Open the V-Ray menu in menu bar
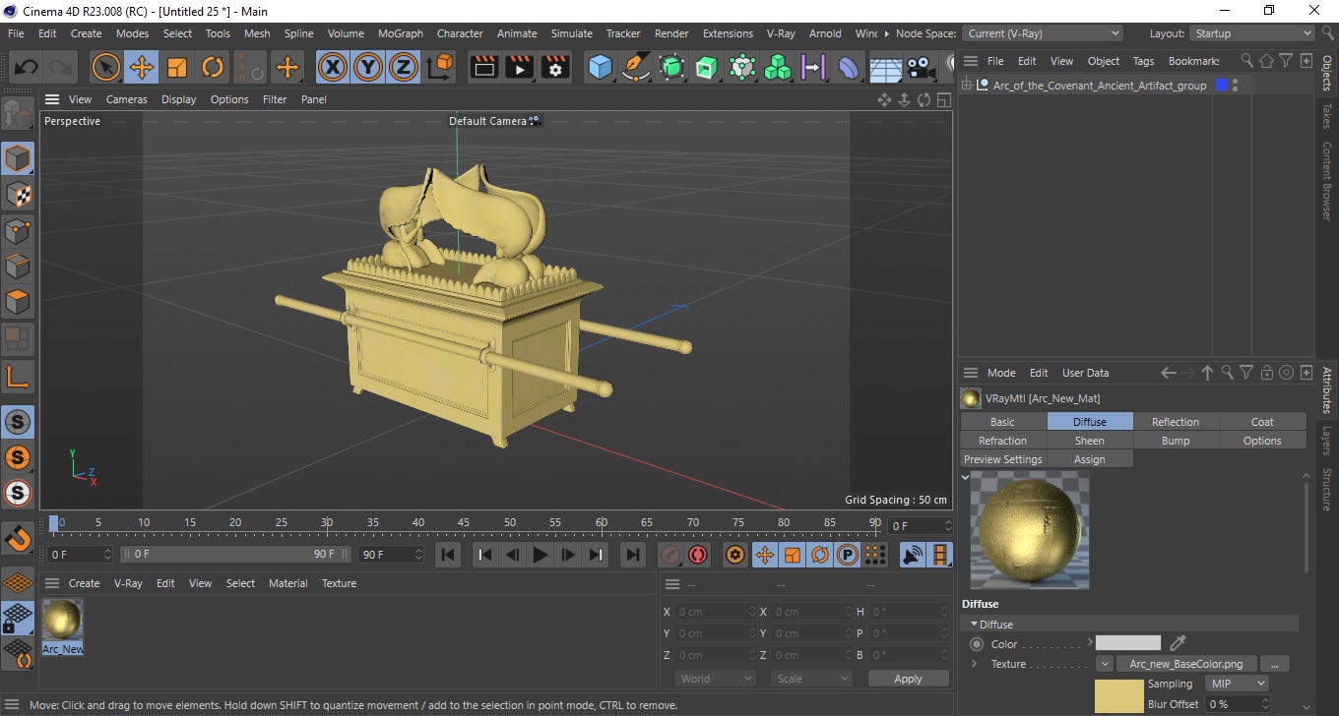 (x=781, y=33)
